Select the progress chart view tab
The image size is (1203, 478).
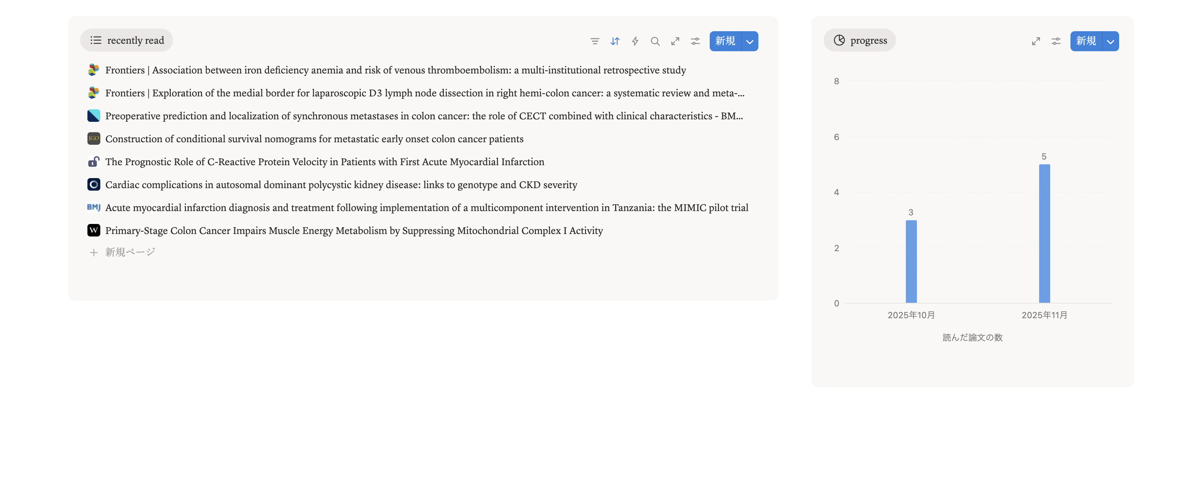click(859, 40)
